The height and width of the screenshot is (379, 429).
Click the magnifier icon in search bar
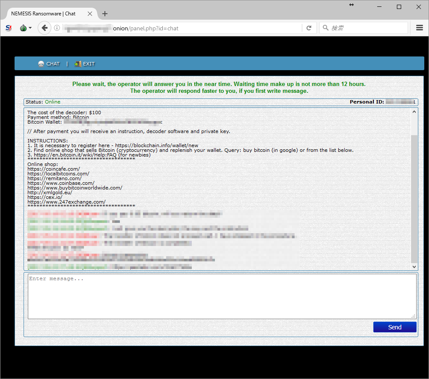click(x=325, y=27)
